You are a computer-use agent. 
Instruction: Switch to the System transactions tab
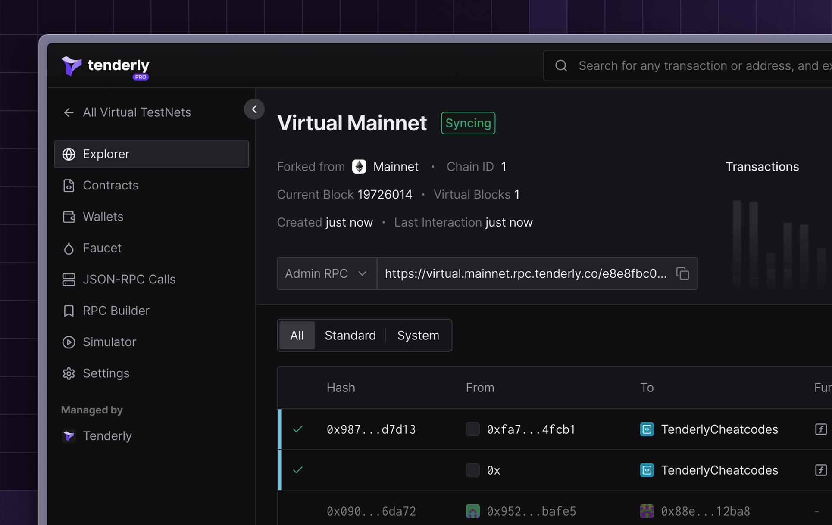418,335
